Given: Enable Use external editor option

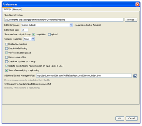Looking at the screenshot, I should pos(6,57).
